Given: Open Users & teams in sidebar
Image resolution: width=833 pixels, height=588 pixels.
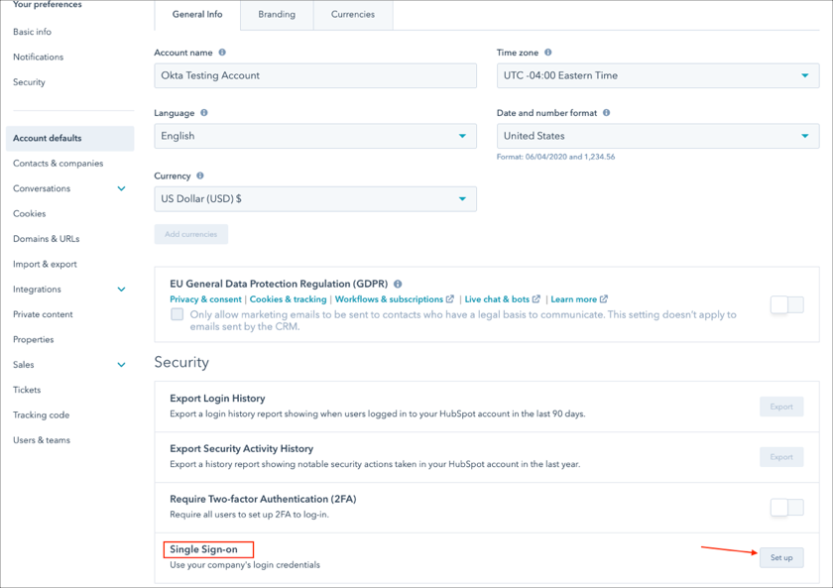Looking at the screenshot, I should pyautogui.click(x=42, y=440).
